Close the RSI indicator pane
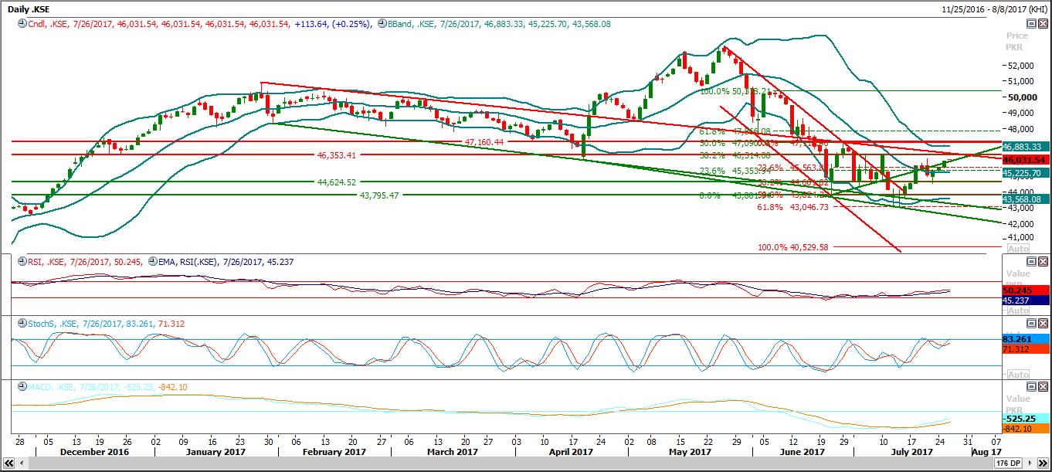 pos(1043,262)
